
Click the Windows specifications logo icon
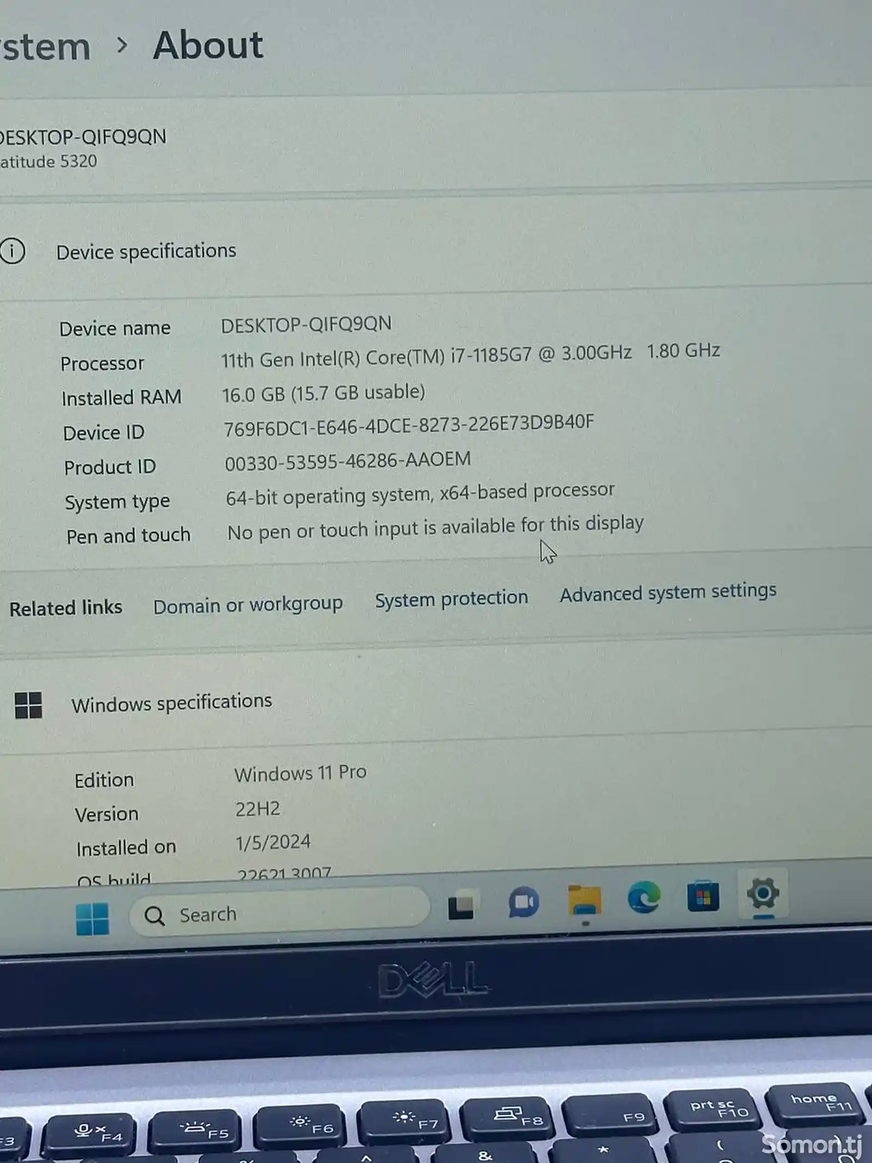pos(28,706)
